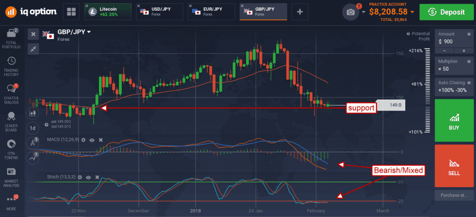Remove the Stoch indicator
Screen dimensions: 476x217
[x=97, y=177]
